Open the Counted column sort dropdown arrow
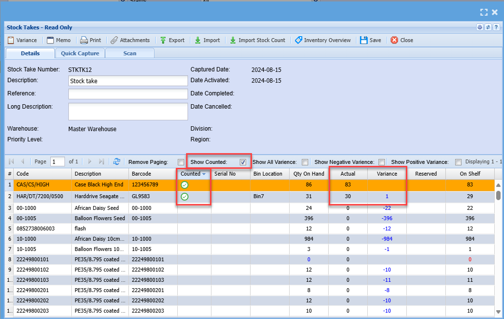The height and width of the screenshot is (319, 504). tap(204, 174)
